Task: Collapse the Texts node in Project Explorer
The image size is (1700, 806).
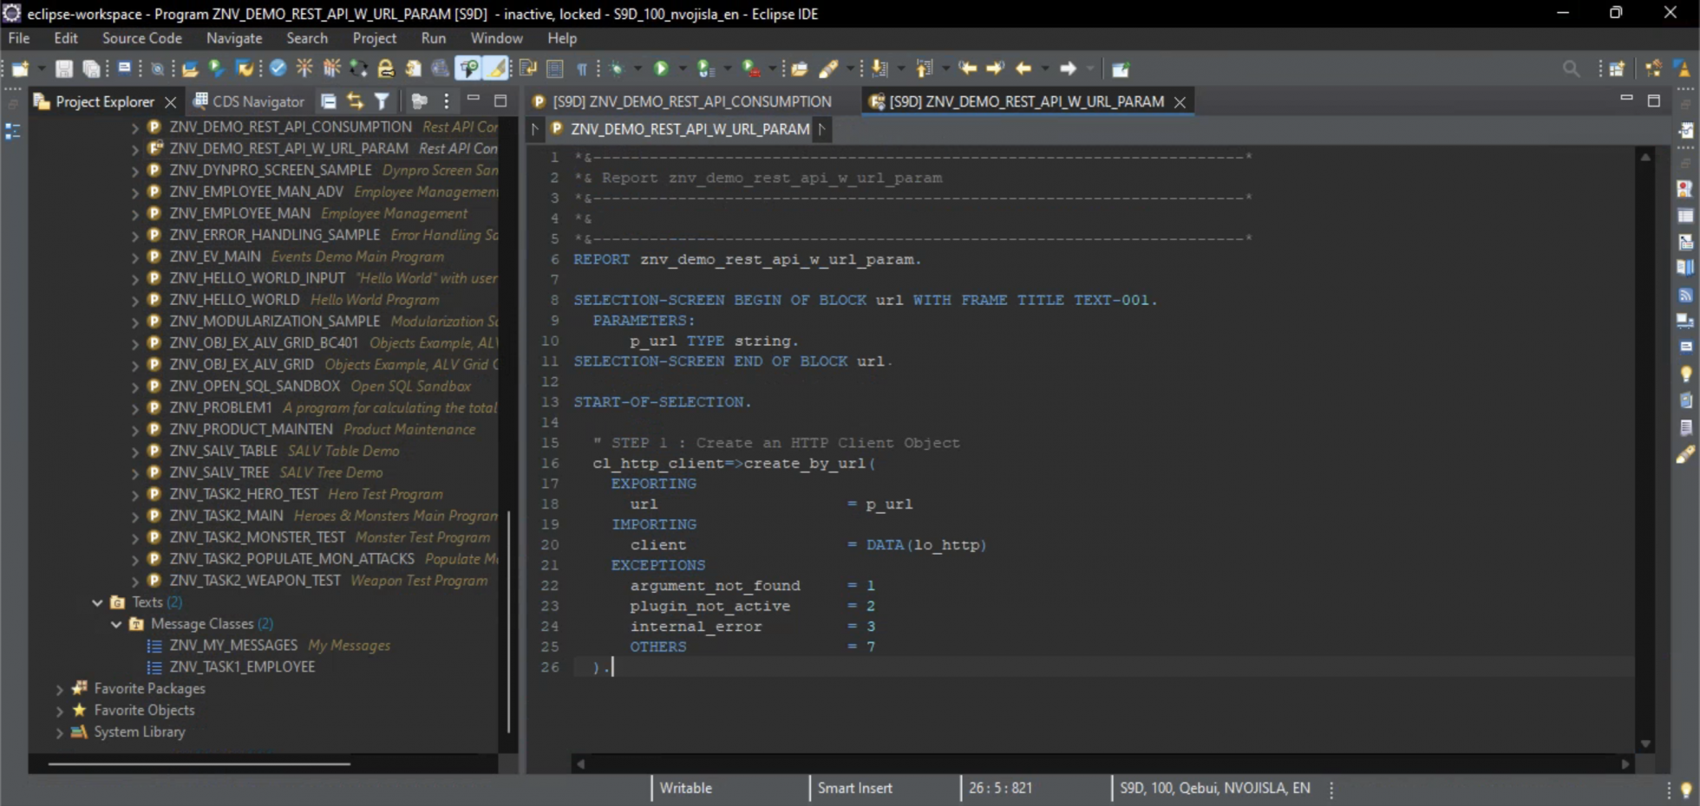Action: pyautogui.click(x=97, y=601)
